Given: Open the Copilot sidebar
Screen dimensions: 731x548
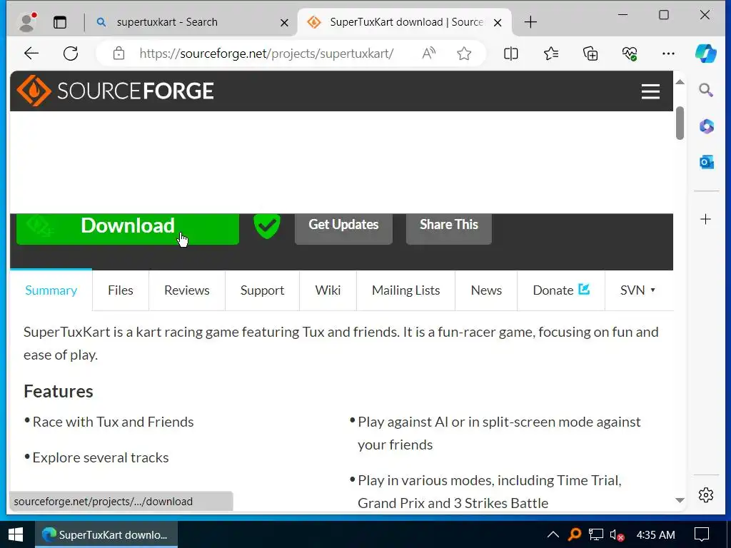Looking at the screenshot, I should coord(706,54).
